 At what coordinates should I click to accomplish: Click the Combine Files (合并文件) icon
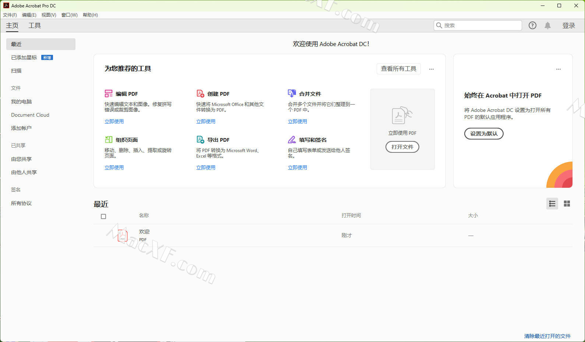(292, 94)
